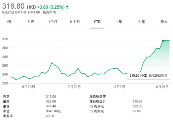Choose the 5 年 time range
The height and width of the screenshot is (122, 173).
click(x=141, y=22)
